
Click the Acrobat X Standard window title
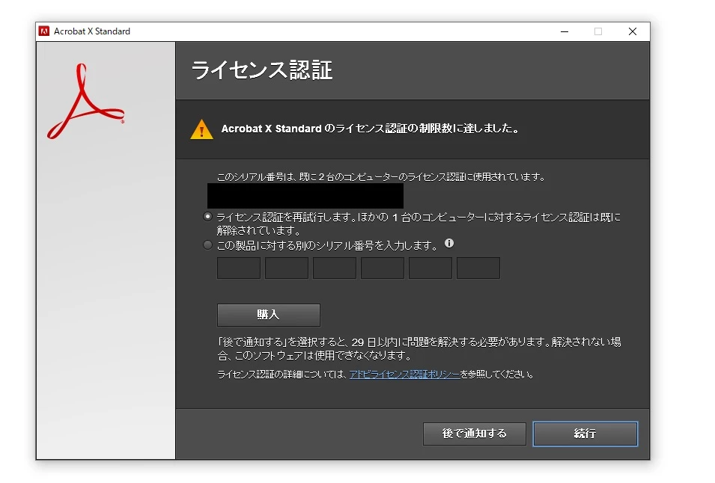click(x=92, y=31)
